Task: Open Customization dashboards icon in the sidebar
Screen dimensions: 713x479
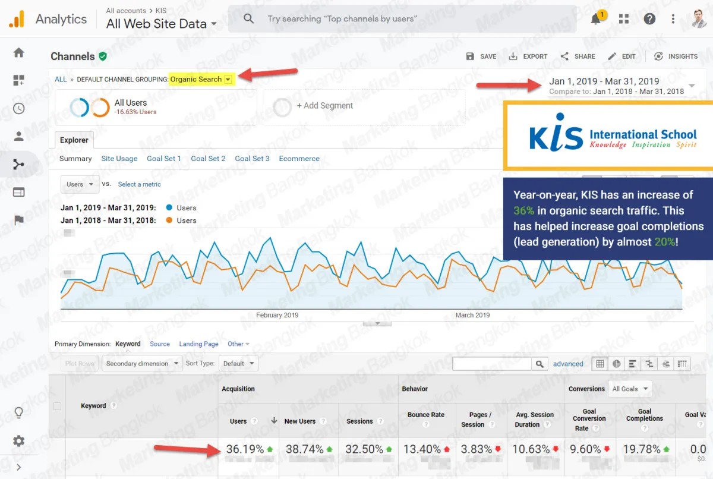Action: pyautogui.click(x=19, y=80)
